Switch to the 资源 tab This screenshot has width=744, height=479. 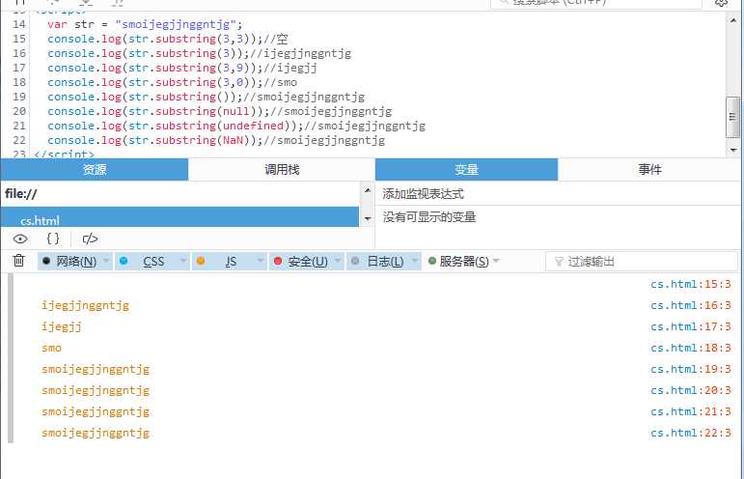95,169
